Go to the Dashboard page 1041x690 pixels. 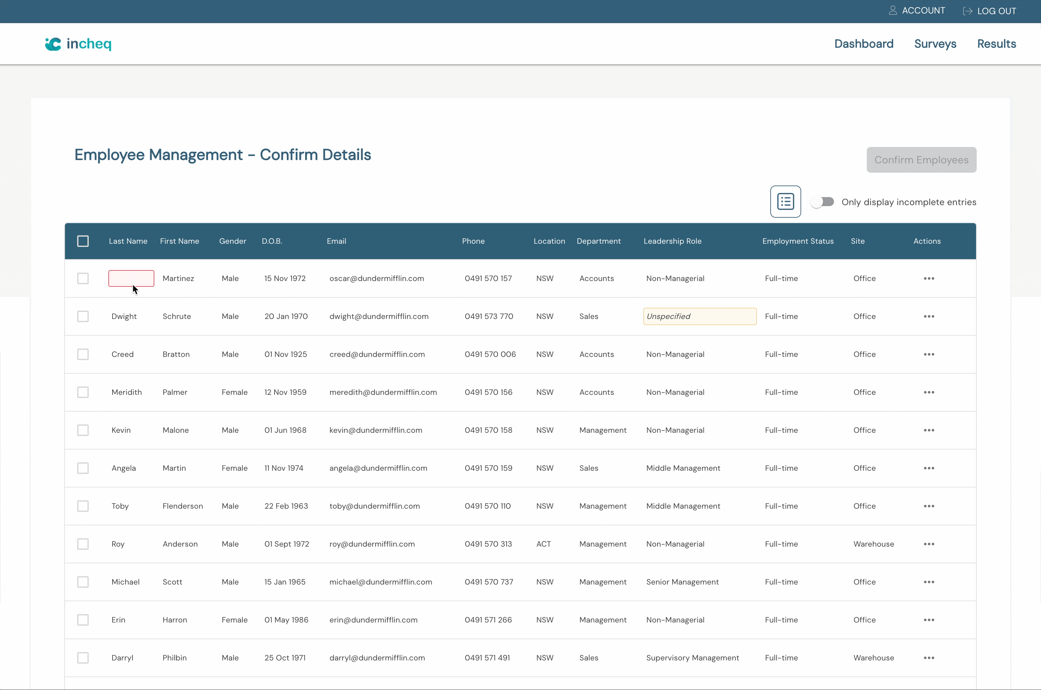pyautogui.click(x=864, y=43)
